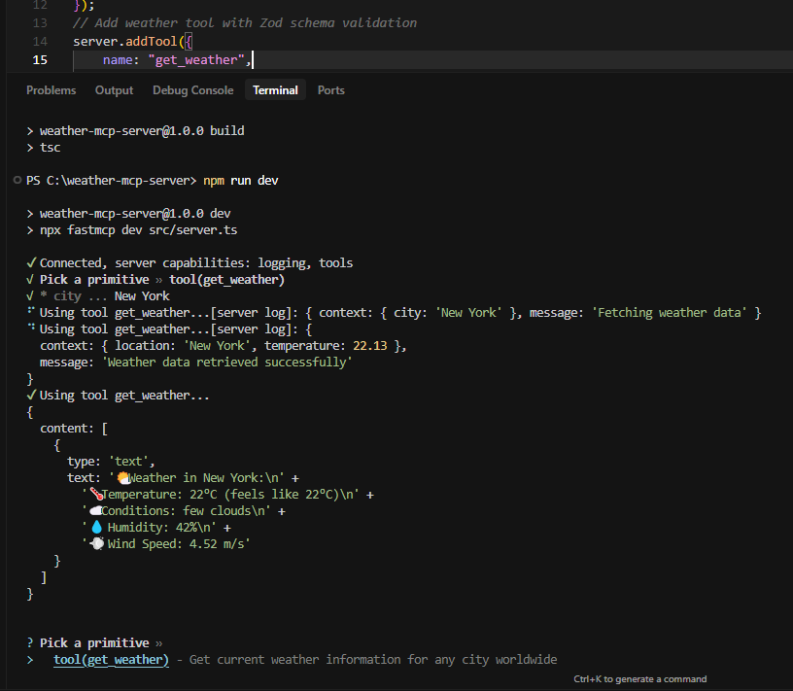
Task: Click the green checkmark before 'Connected'
Action: [x=31, y=263]
